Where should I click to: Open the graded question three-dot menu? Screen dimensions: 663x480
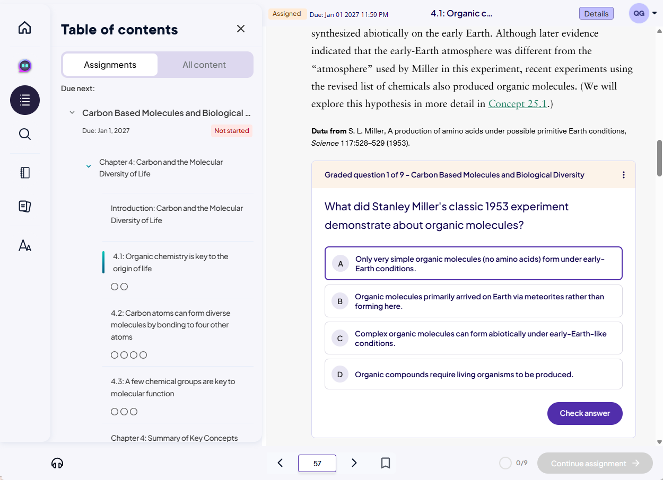tap(623, 175)
